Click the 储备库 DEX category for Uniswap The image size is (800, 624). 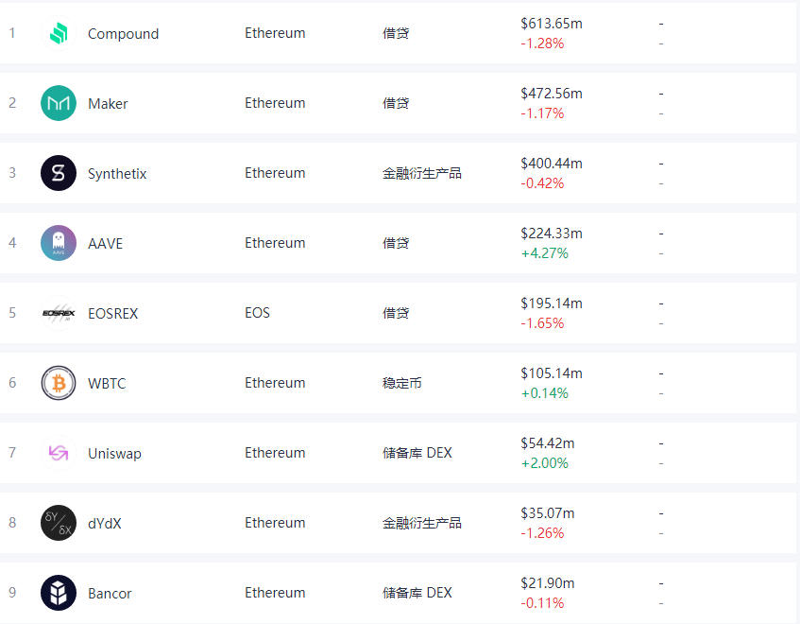tap(417, 453)
